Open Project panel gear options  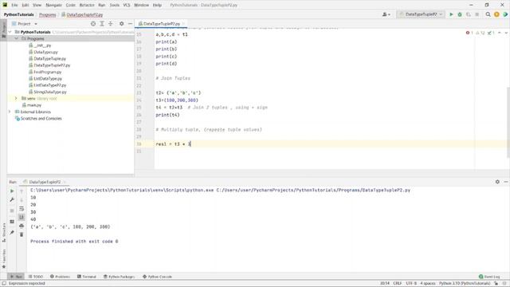pyautogui.click(x=121, y=24)
